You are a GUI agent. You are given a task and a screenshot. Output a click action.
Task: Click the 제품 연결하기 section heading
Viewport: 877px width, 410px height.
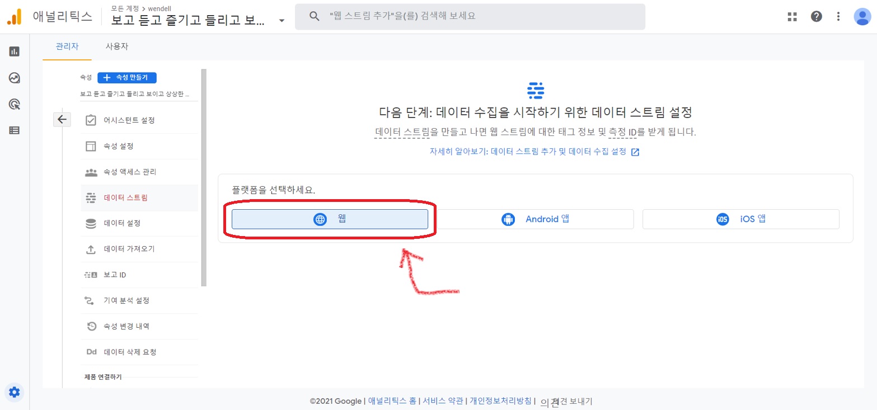(x=103, y=377)
